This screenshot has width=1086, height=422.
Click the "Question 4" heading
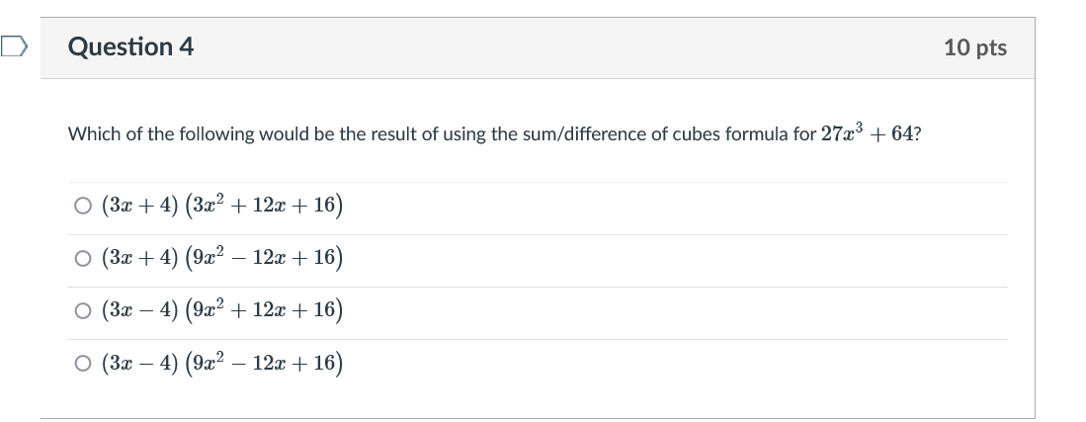(x=131, y=46)
